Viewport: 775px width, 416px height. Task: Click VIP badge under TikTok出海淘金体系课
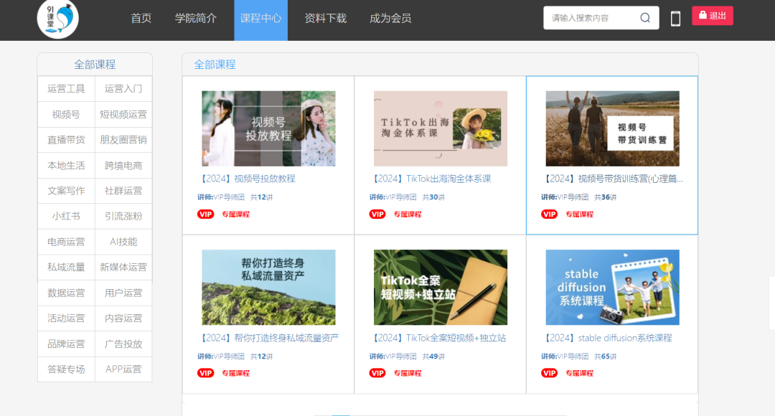click(377, 214)
